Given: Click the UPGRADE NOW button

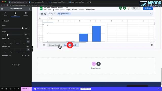Looking at the screenshot, I should [x=86, y=89].
